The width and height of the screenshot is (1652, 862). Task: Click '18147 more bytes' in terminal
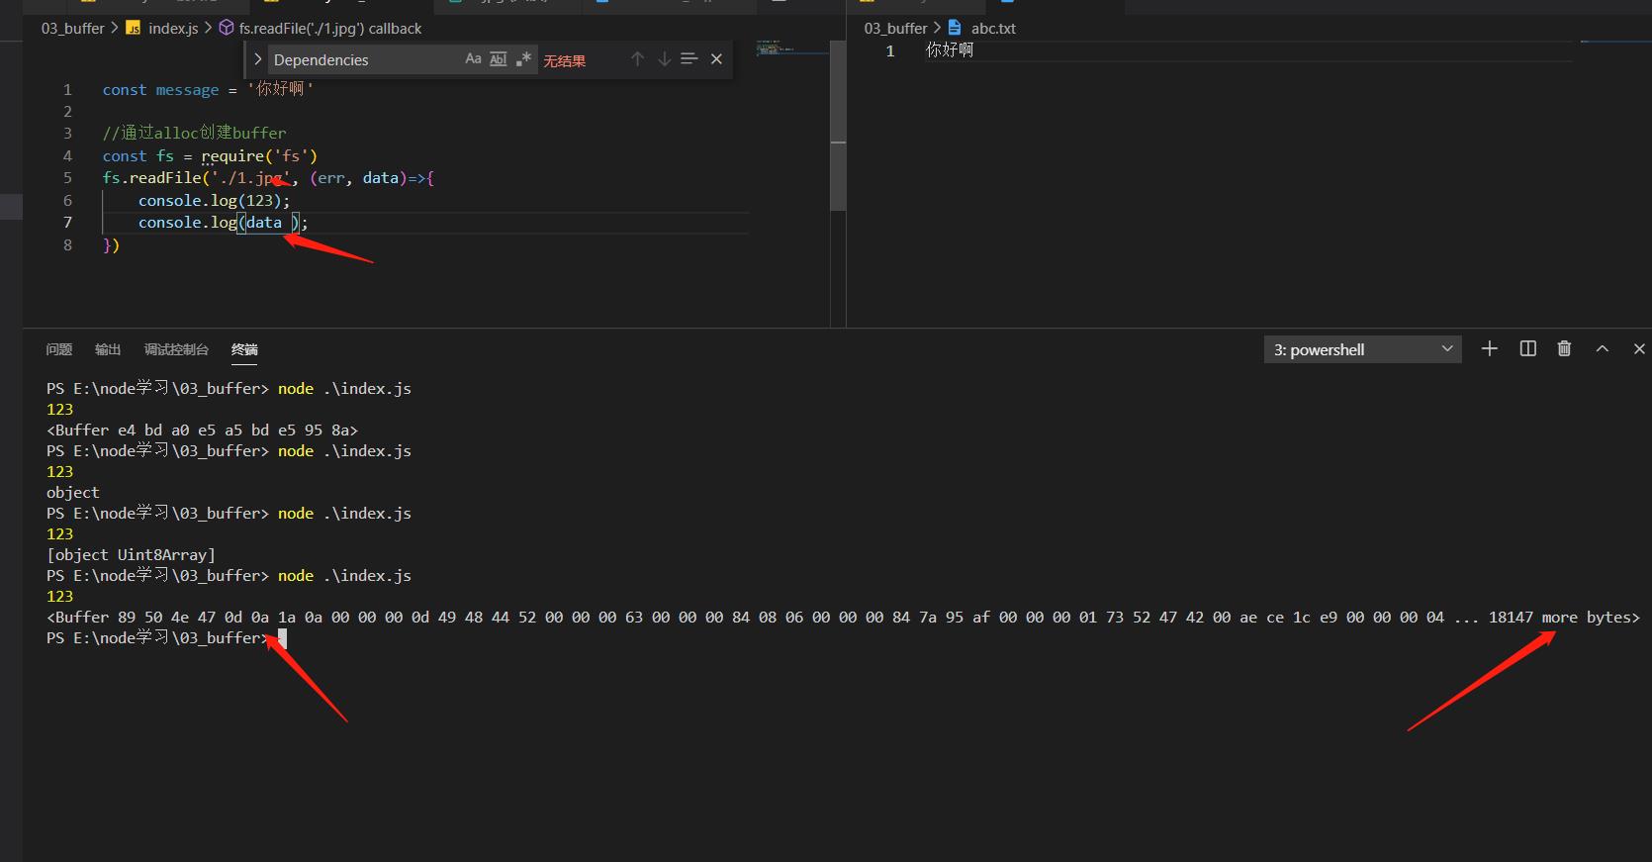click(x=1560, y=618)
